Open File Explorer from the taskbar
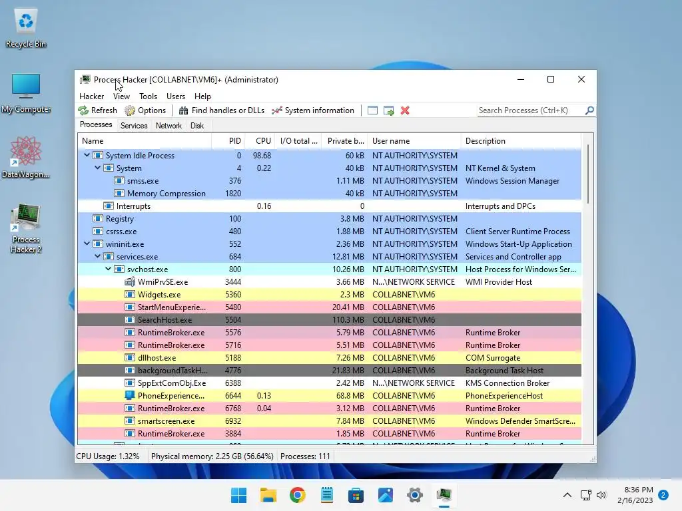The width and height of the screenshot is (682, 511). [268, 495]
